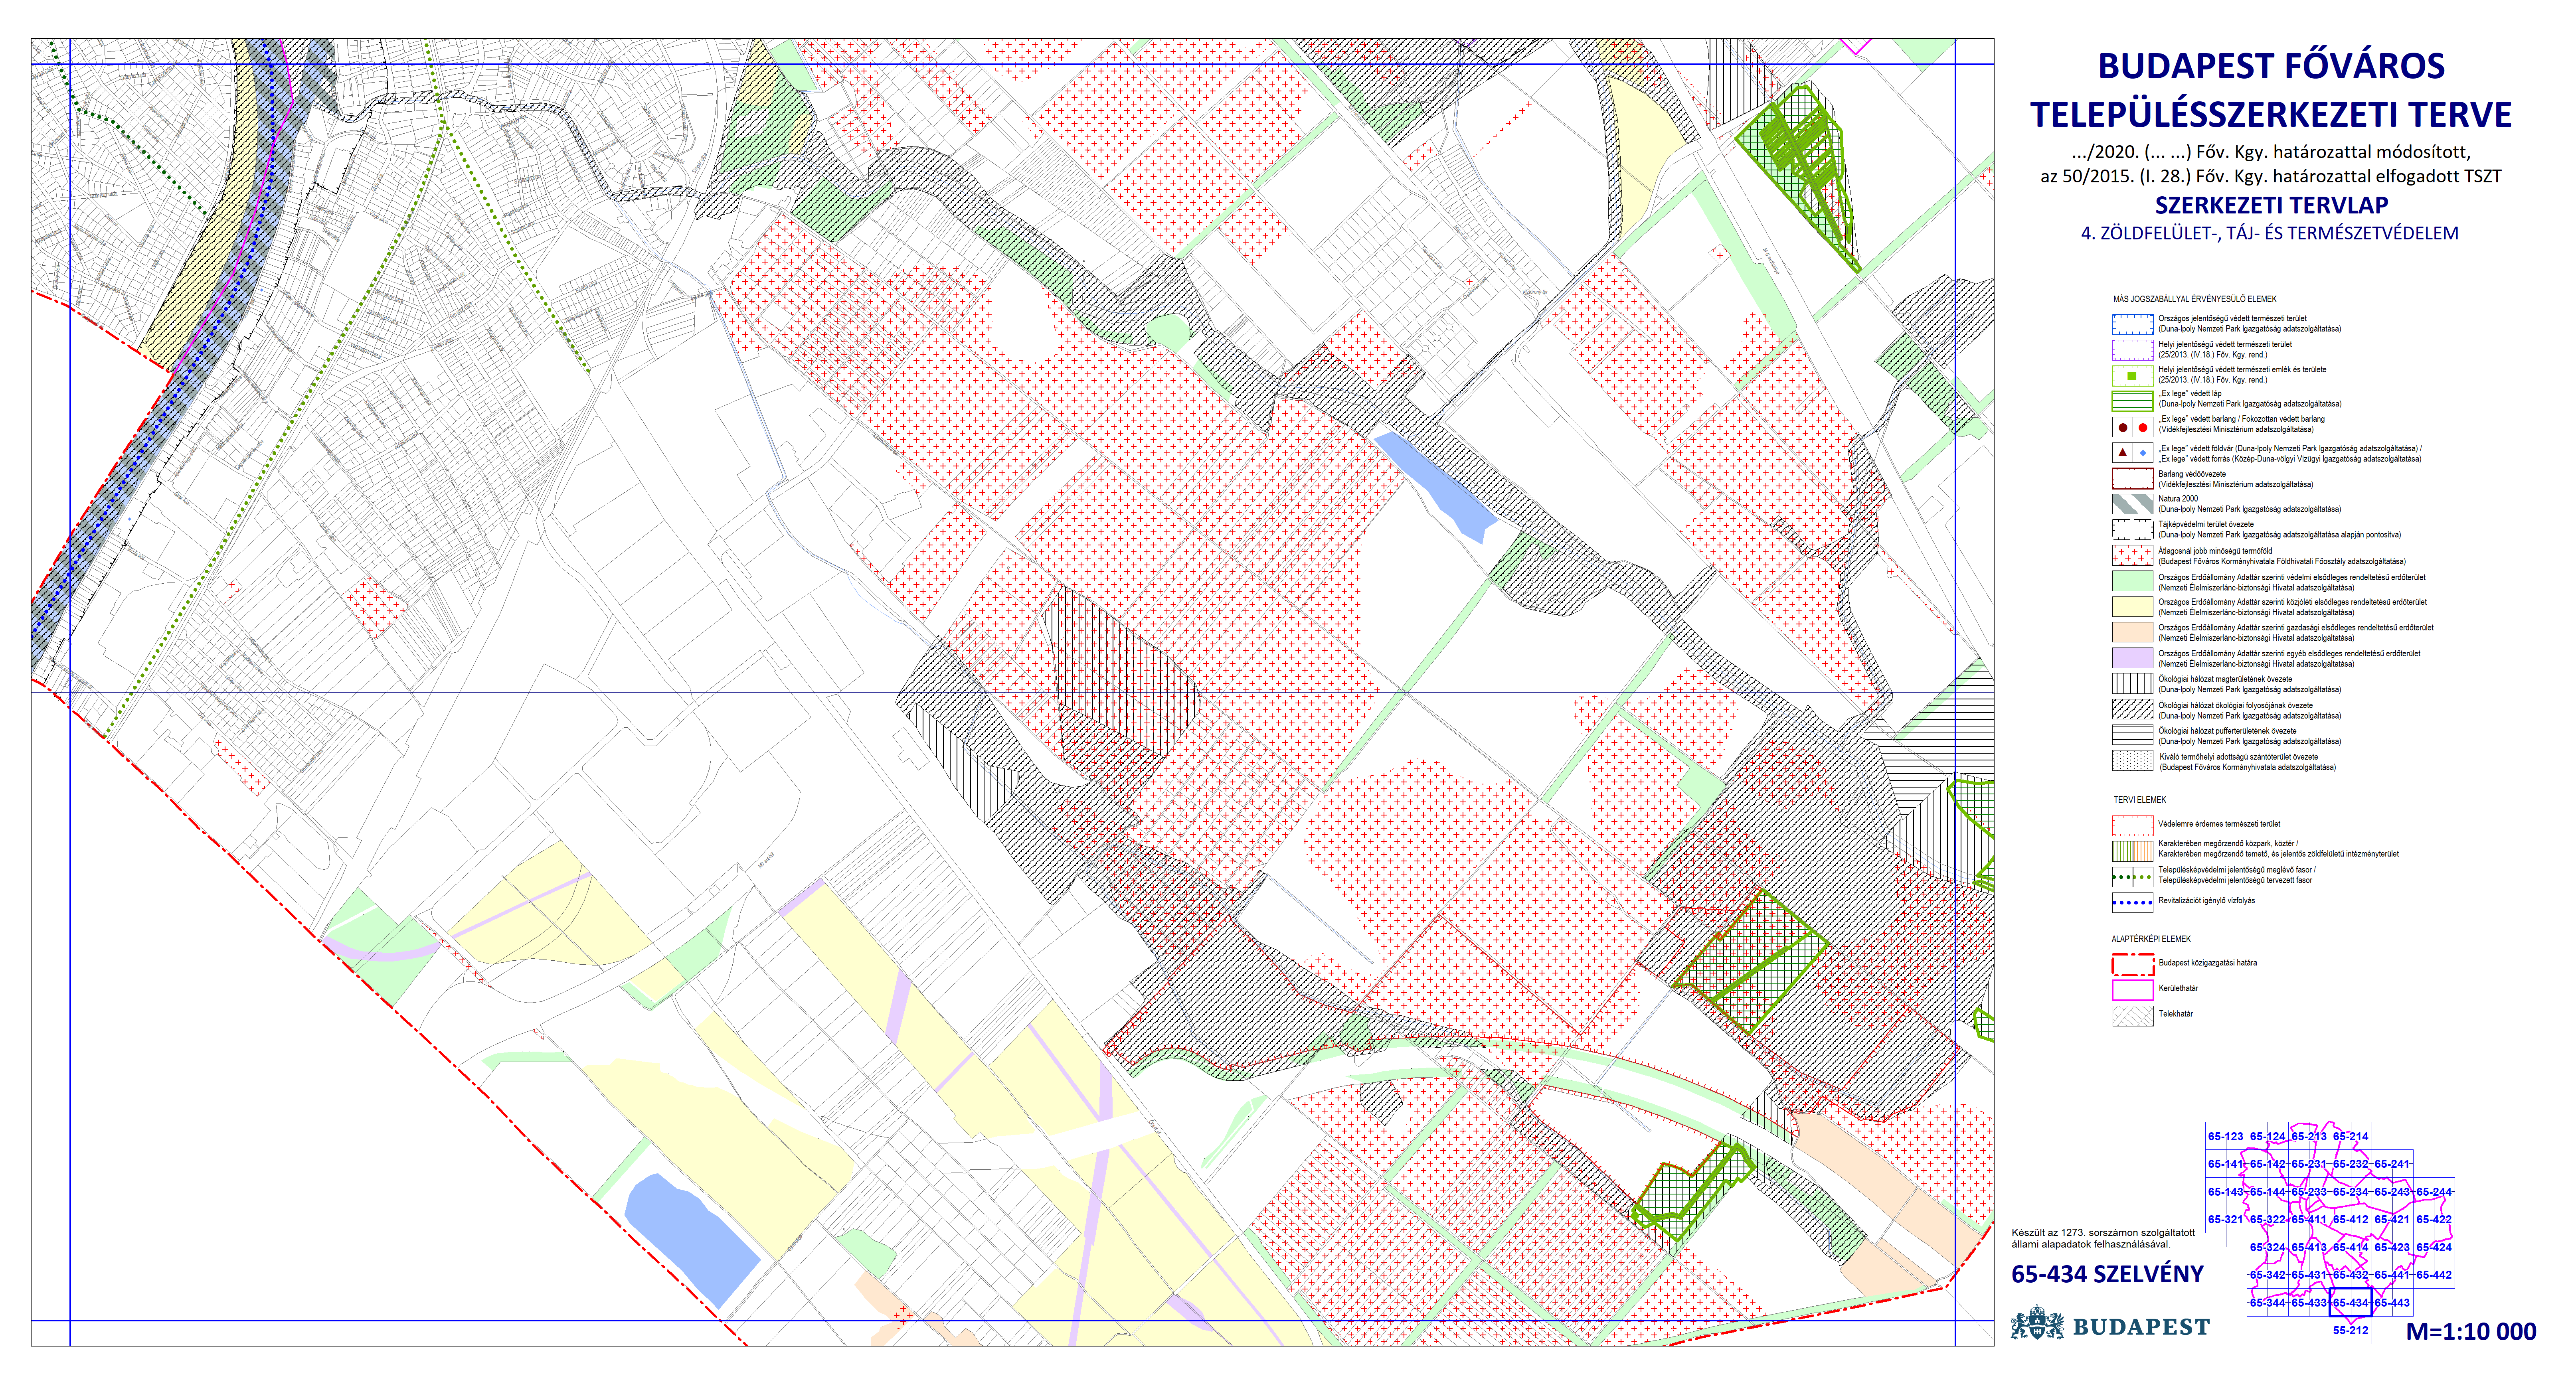Click the blue diamond protected spring symbol
Screen dimensions: 2576x1382
coord(2143,453)
